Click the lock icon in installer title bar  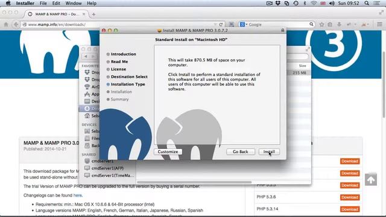283,30
